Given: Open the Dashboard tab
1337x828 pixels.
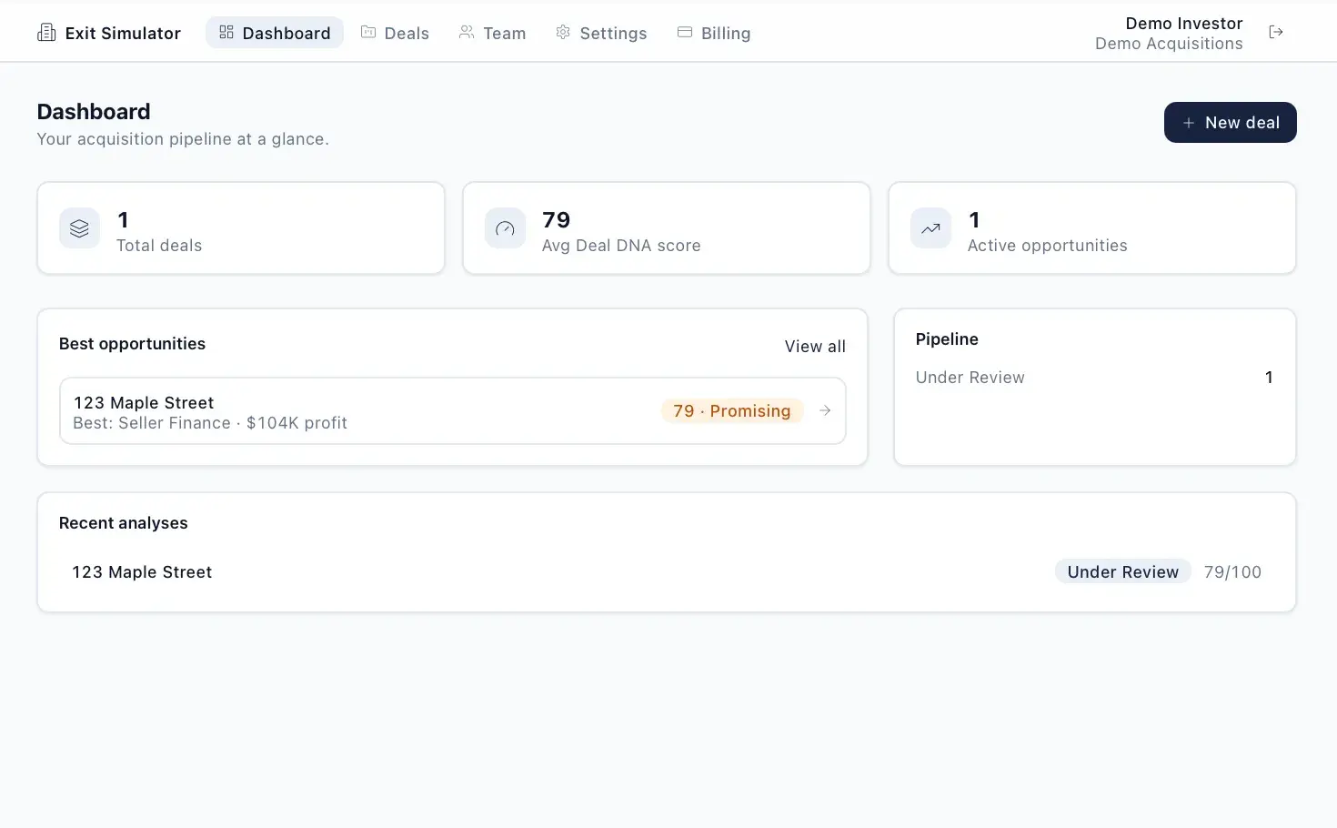Looking at the screenshot, I should 275,33.
